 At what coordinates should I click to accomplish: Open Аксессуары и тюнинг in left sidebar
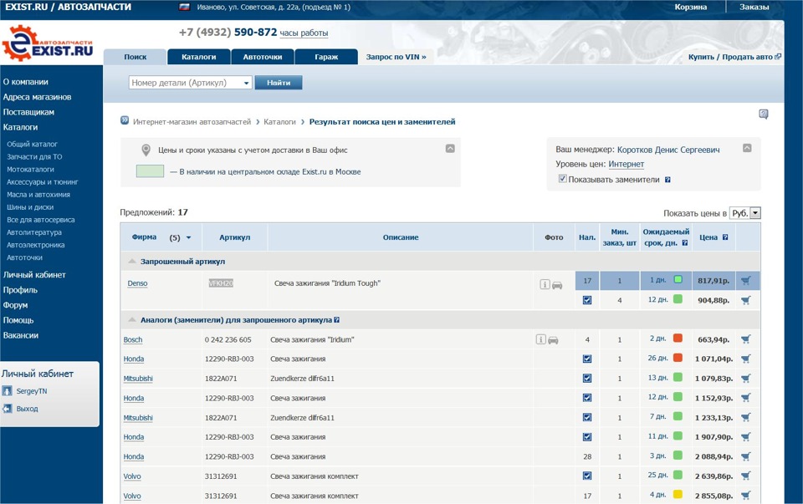[x=43, y=182]
